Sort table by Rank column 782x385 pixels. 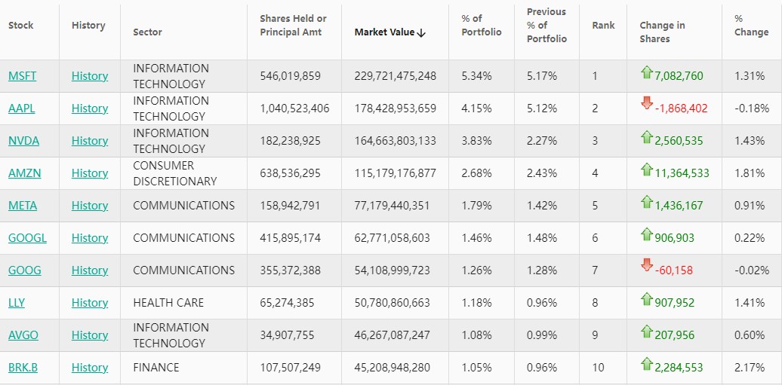coord(603,26)
